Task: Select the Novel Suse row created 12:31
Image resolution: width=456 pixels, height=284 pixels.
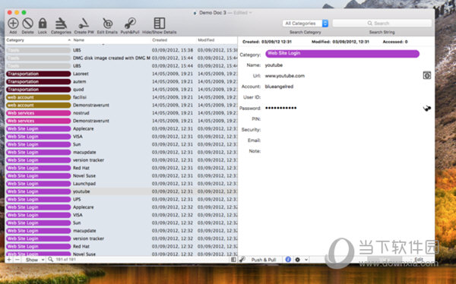Action: tap(122, 176)
